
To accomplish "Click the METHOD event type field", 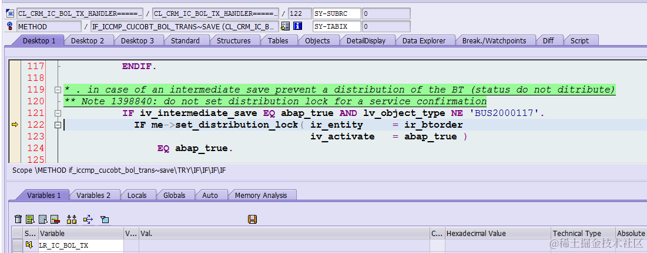I will coord(49,27).
